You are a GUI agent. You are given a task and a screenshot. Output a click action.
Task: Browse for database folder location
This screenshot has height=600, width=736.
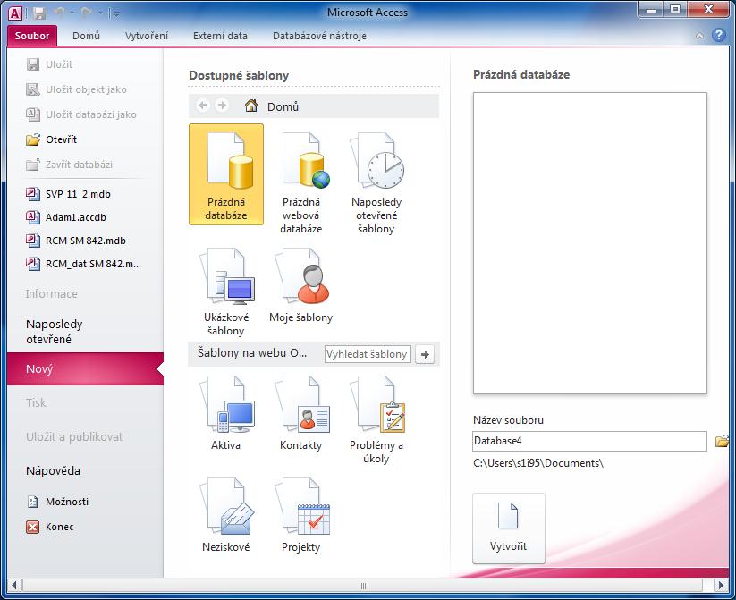[x=722, y=441]
